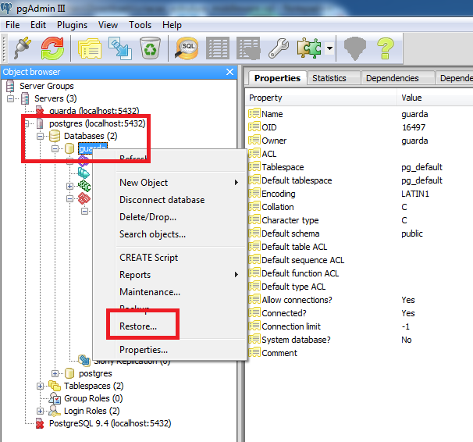Click the Login Roles icon
473x442 pixels.
point(55,411)
